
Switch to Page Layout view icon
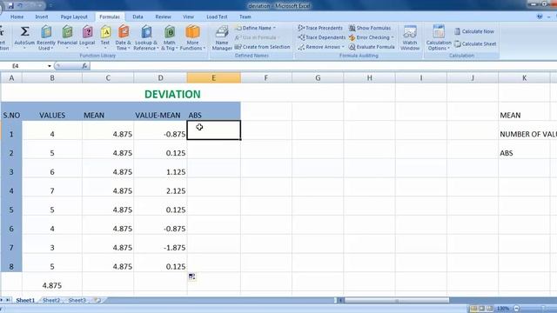point(481,309)
